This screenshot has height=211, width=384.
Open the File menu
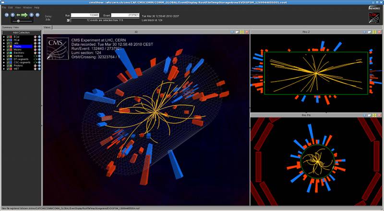pos(4,8)
